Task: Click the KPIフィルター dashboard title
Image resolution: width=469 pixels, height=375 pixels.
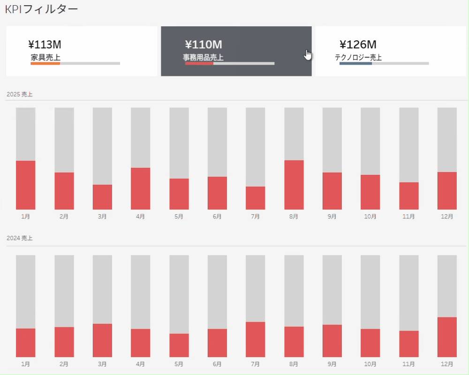Action: coord(41,9)
